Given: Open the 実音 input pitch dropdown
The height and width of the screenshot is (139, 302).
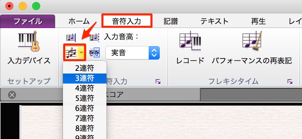Looking at the screenshot, I should (x=133, y=53).
